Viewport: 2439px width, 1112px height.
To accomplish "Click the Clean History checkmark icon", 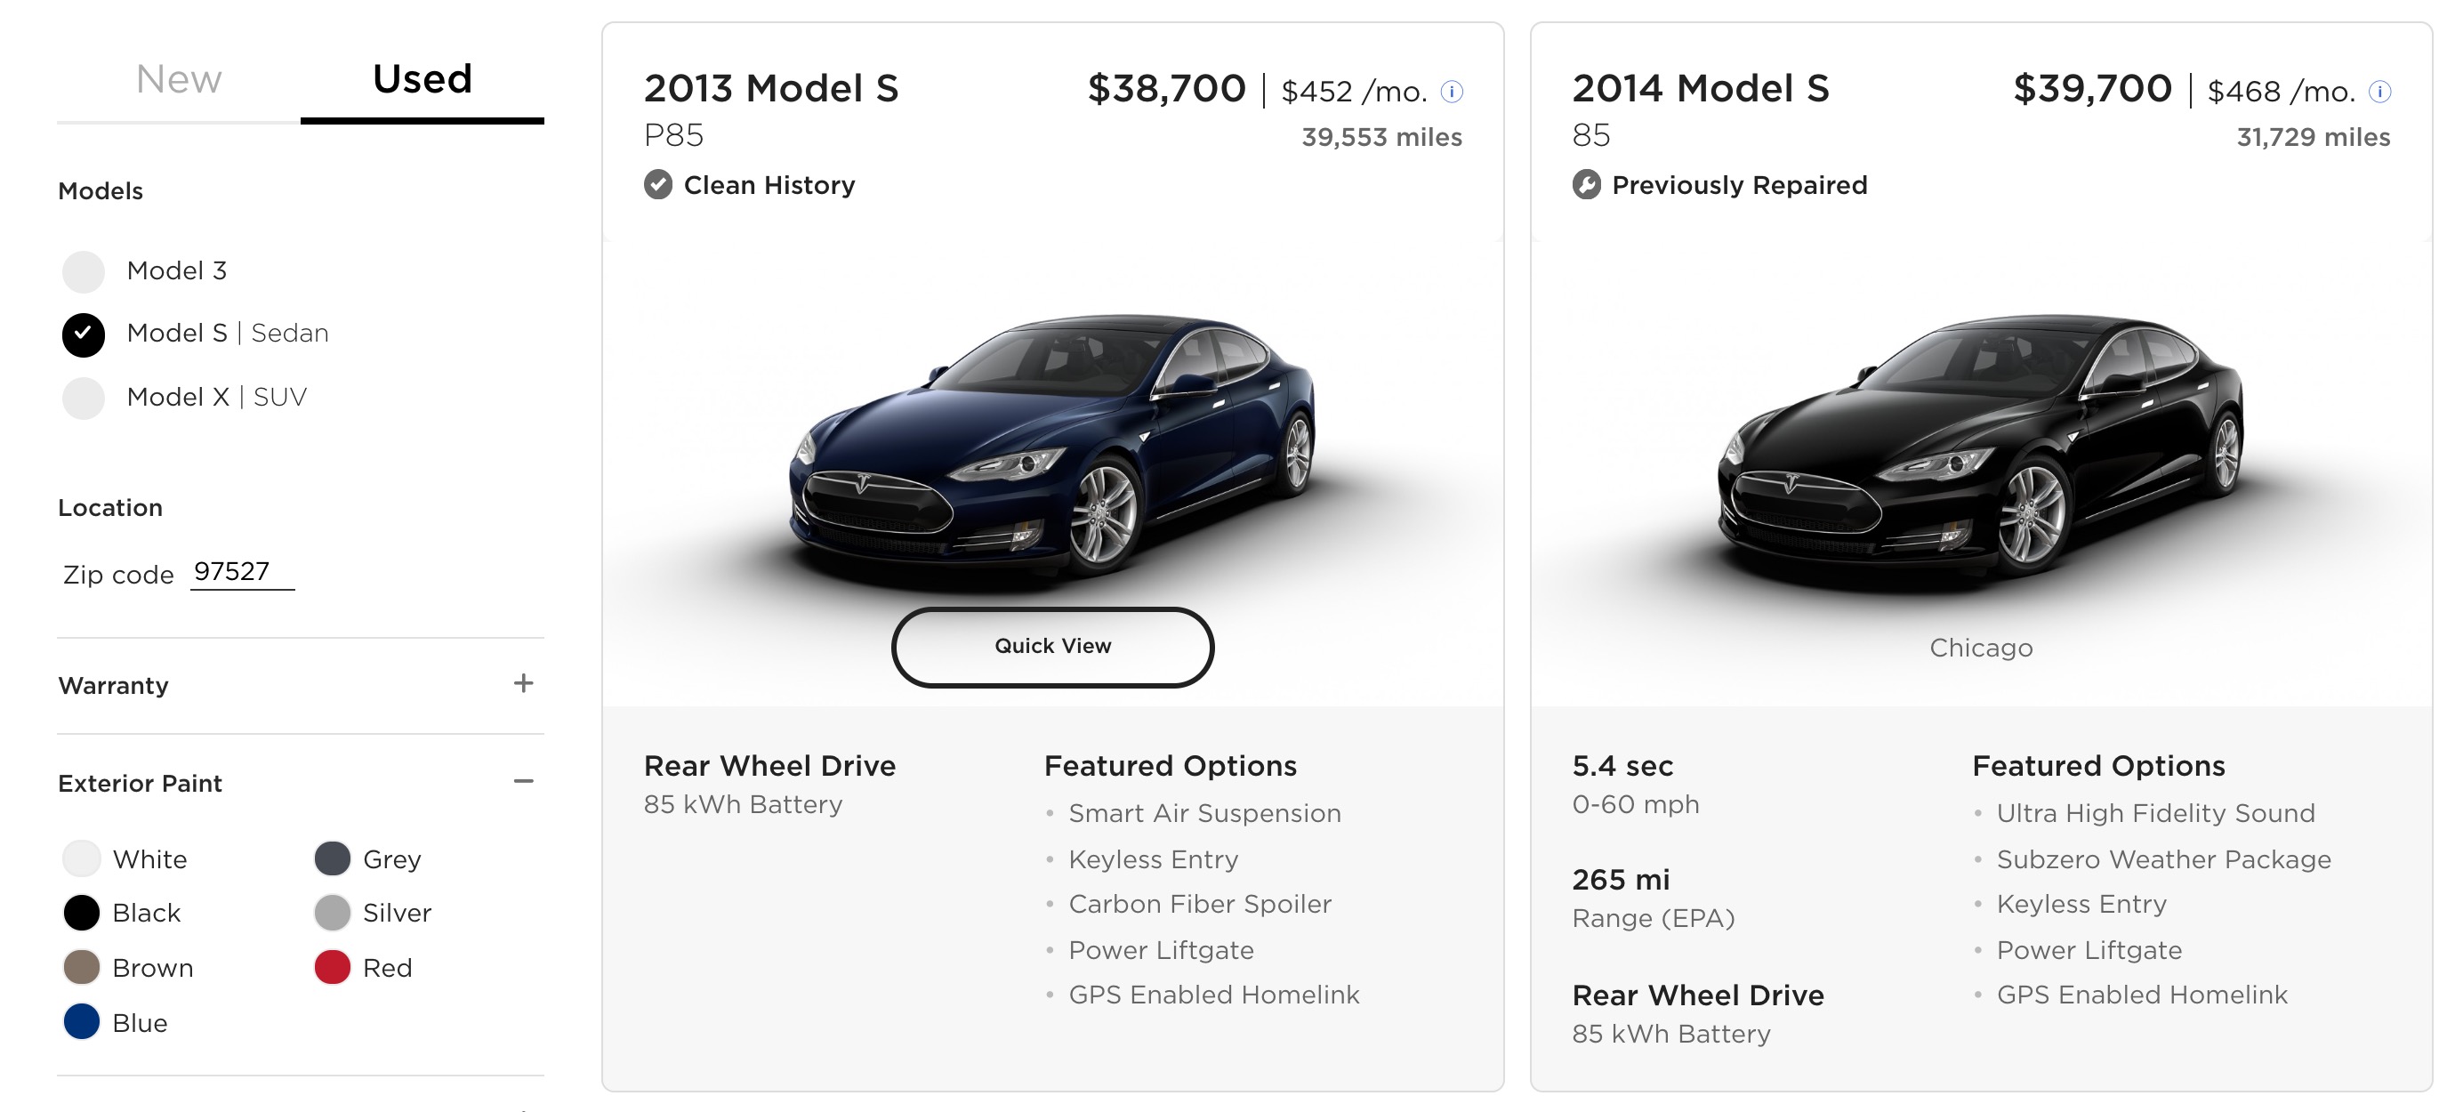I will coord(658,185).
